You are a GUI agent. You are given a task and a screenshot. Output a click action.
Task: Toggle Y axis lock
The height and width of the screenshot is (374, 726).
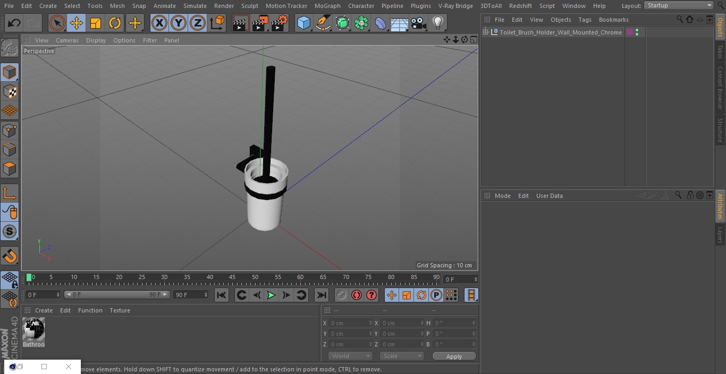coord(179,23)
